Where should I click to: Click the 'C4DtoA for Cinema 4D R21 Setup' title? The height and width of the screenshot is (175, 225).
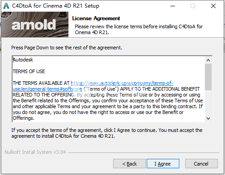55,6
